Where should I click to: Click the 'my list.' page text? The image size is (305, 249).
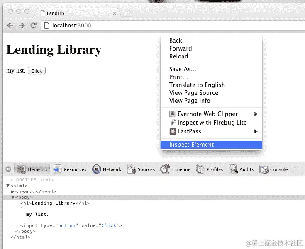coord(16,70)
